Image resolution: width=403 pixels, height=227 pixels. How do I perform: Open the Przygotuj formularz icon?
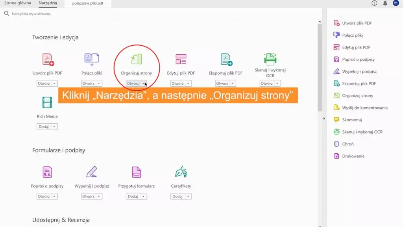coord(136,172)
